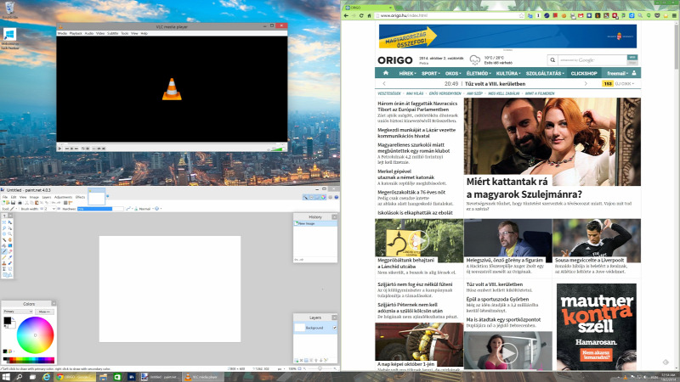Select the Clone Stamp tool
This screenshot has width=680, height=382.
(4, 263)
